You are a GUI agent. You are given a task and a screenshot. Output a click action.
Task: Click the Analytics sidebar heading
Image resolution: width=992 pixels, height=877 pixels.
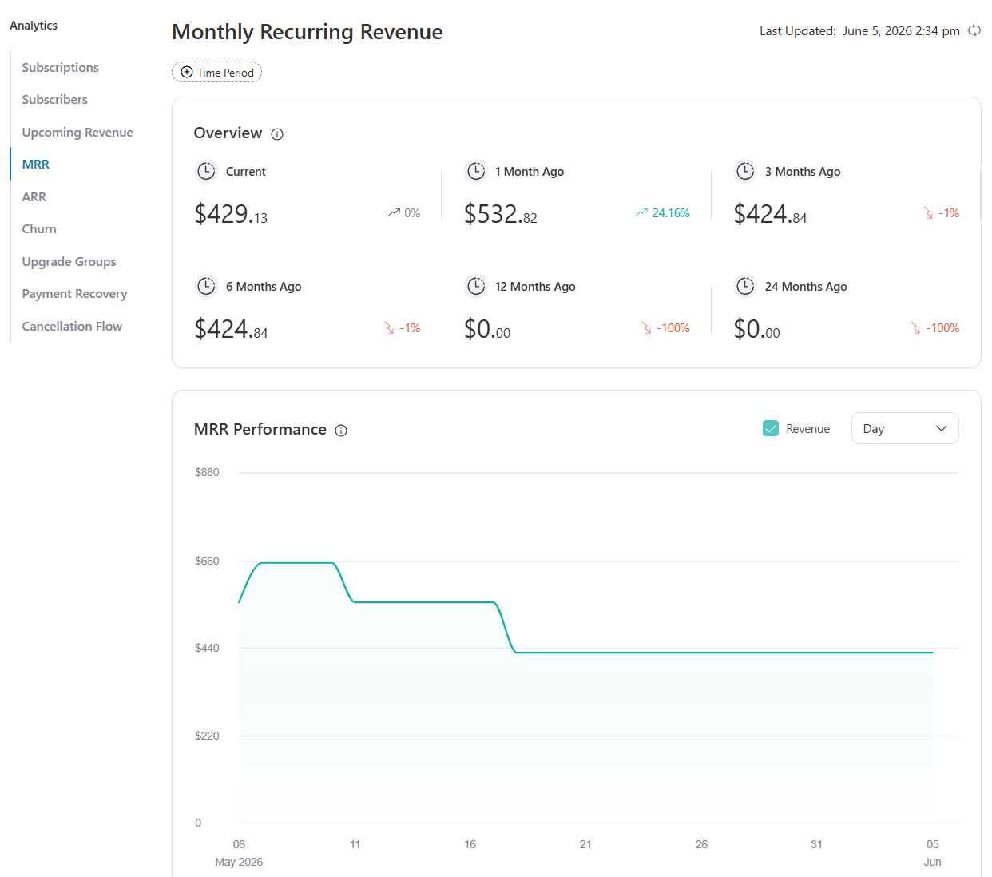34,26
